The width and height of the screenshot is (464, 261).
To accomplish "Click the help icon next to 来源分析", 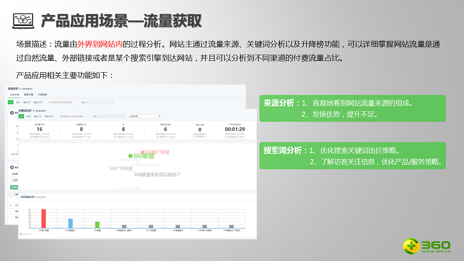I will pyautogui.click(x=20, y=89).
